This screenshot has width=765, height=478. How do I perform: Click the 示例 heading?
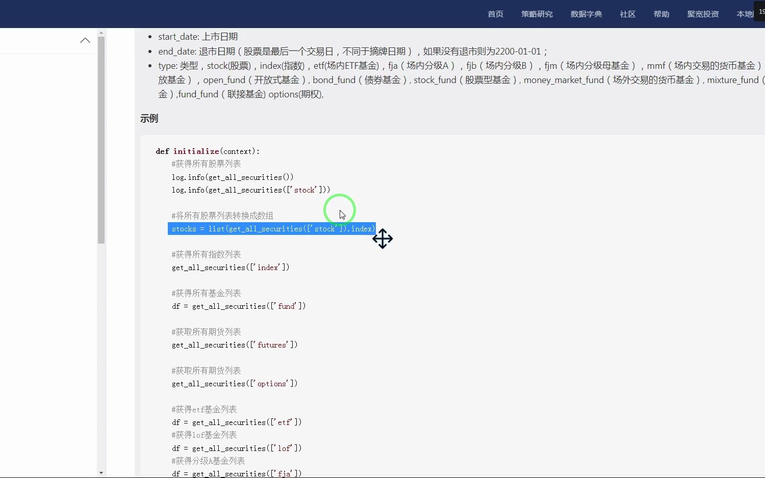(149, 118)
